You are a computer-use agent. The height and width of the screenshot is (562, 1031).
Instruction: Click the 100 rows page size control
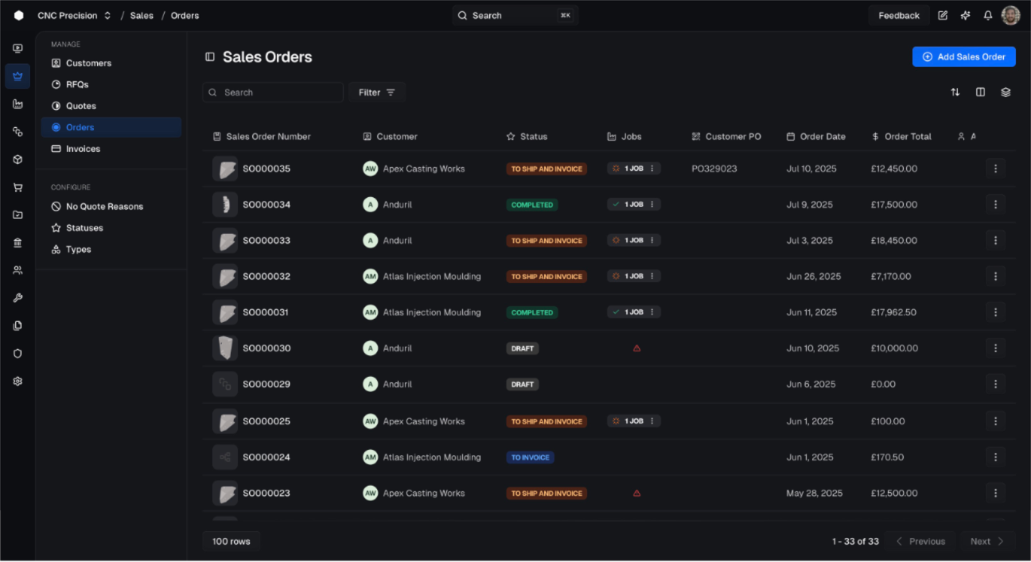click(231, 541)
